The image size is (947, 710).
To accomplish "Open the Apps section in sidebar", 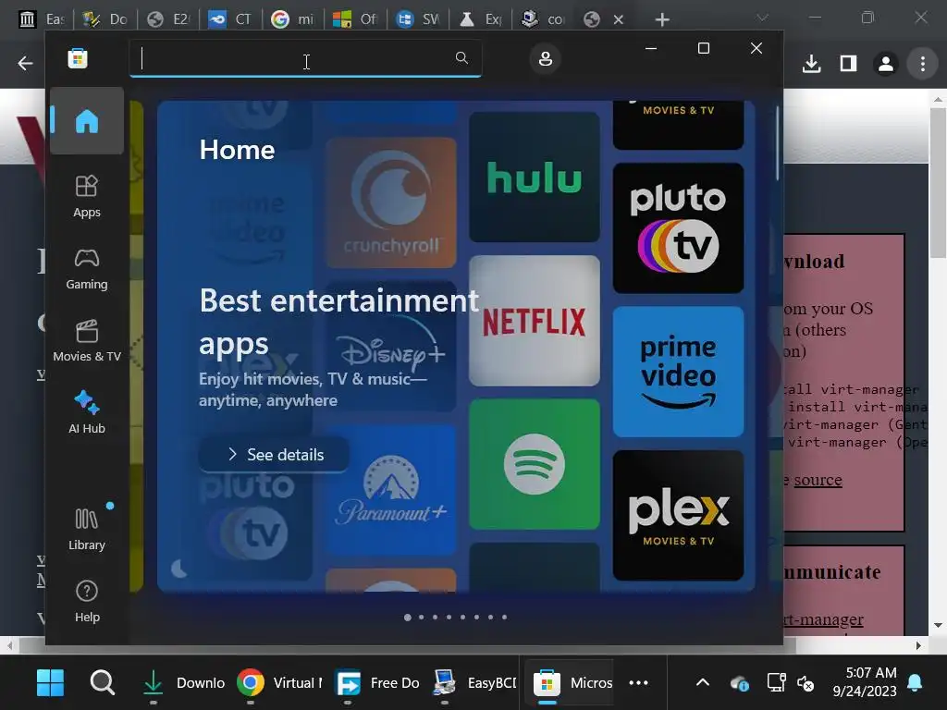I will (87, 196).
